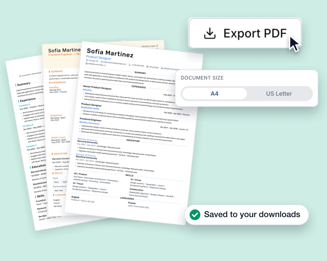327x261 pixels.
Task: Open the sofia.martinez@example.com email link
Action: pos(115,63)
